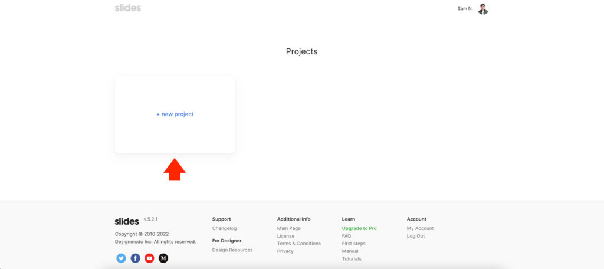
Task: Click the Slides logo in header
Action: point(128,8)
